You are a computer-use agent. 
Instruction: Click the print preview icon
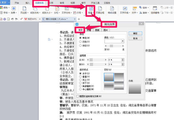9,19
